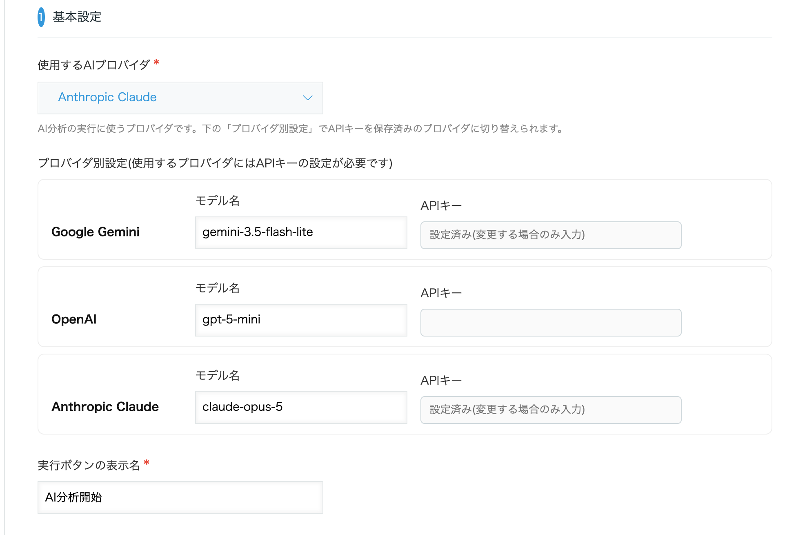Screen dimensions: 796x535
Task: Click the 実行ボタンの表示名 label
Action: coord(89,465)
